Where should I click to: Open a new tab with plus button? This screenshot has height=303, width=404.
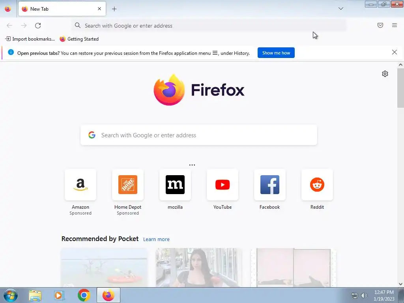(114, 9)
